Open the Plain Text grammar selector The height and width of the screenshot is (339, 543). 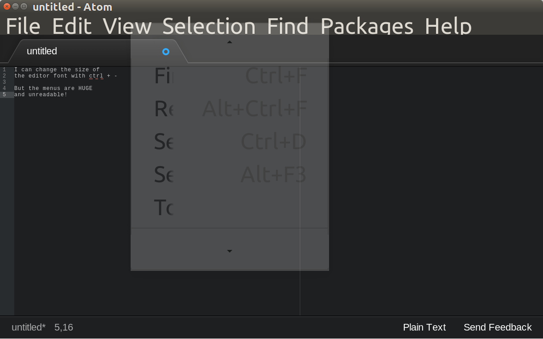coord(424,327)
